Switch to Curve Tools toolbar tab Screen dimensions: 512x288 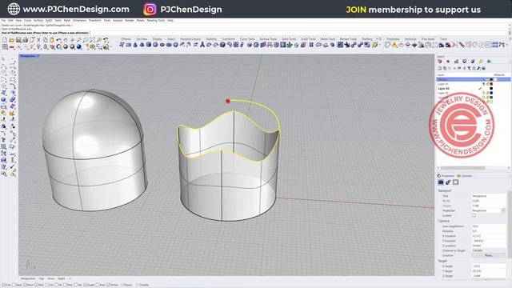click(247, 39)
